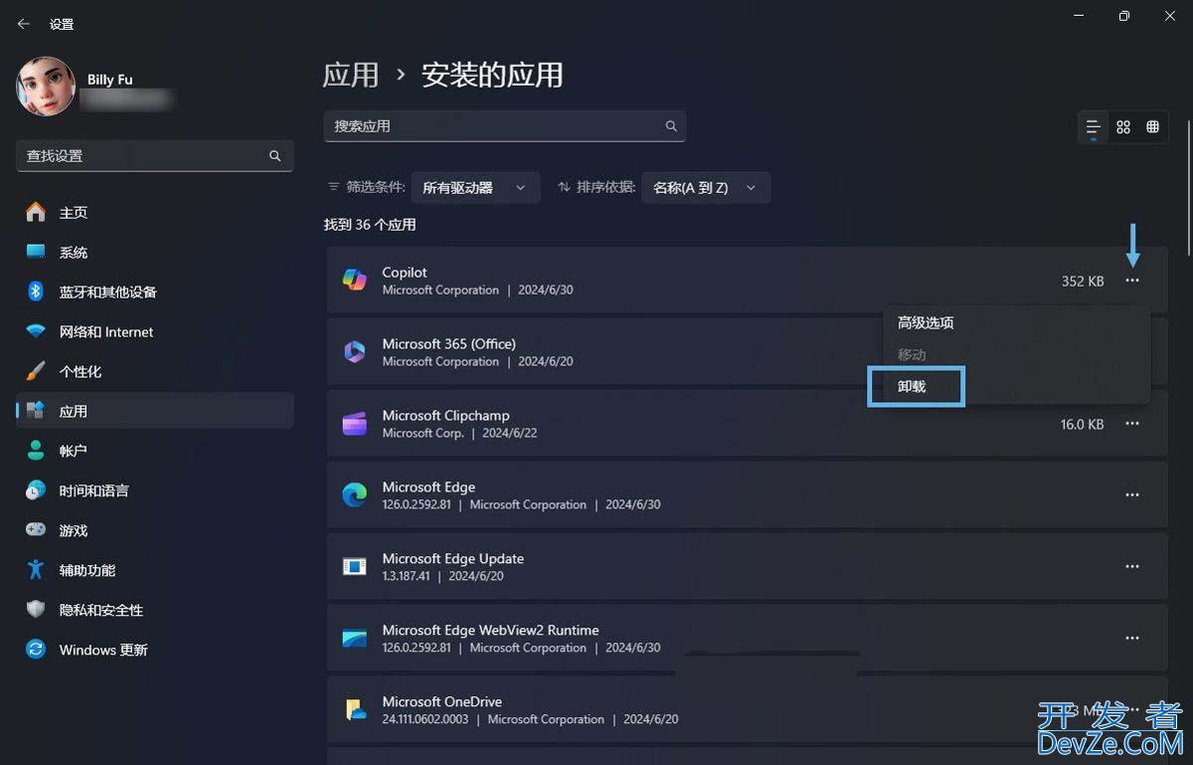Open more options for Edge WebView2 Runtime

(x=1132, y=639)
